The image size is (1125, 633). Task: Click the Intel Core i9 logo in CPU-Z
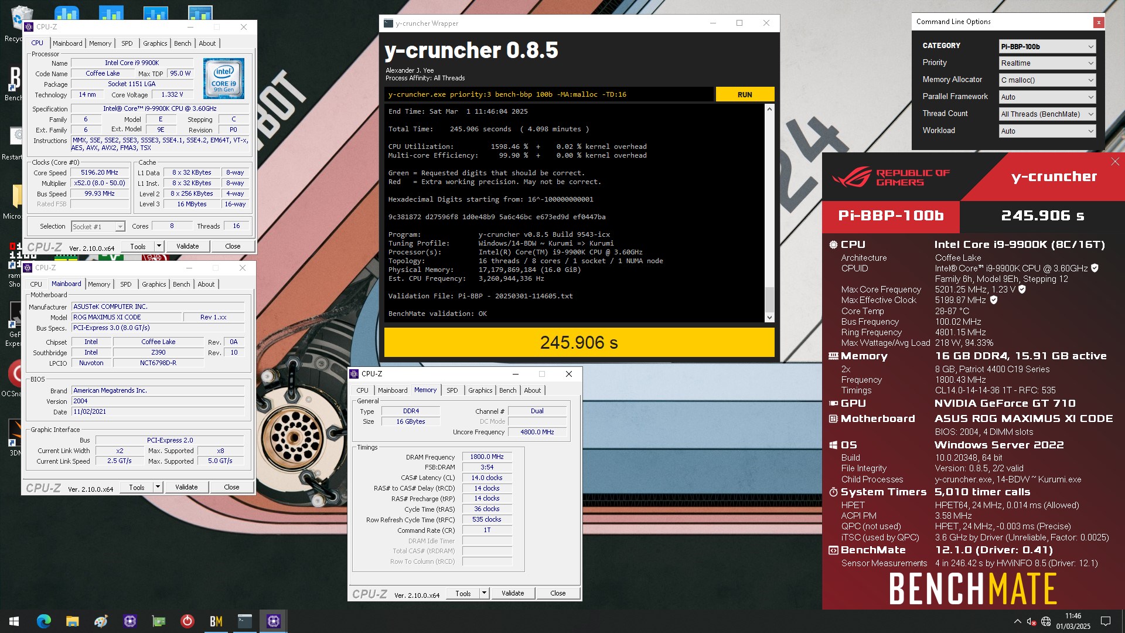tap(224, 78)
